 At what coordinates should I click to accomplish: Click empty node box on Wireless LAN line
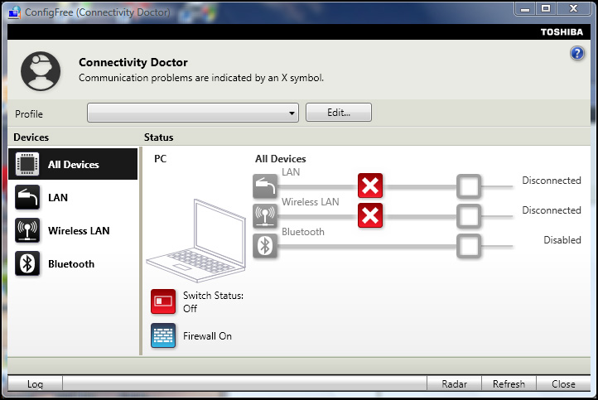468,216
